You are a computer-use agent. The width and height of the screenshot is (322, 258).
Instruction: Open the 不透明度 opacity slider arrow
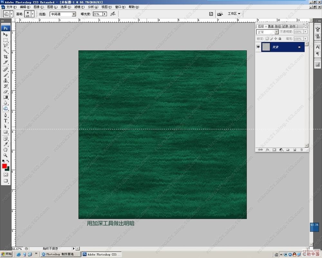306,32
